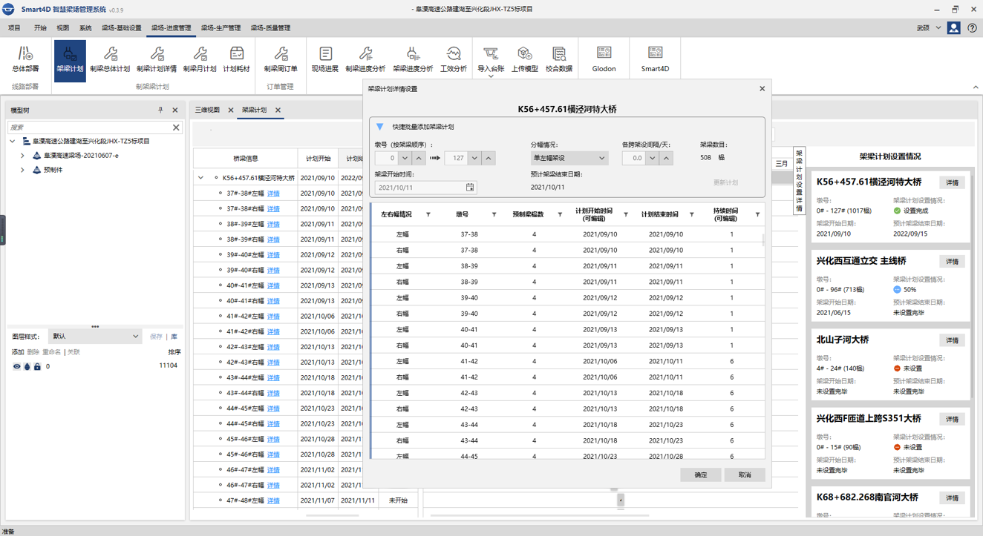Viewport: 983px width, 536px height.
Task: Click the 确定 button in dialog
Action: 700,474
